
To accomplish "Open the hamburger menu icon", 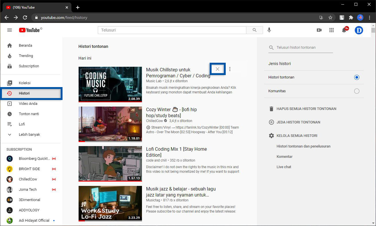I will (9, 30).
